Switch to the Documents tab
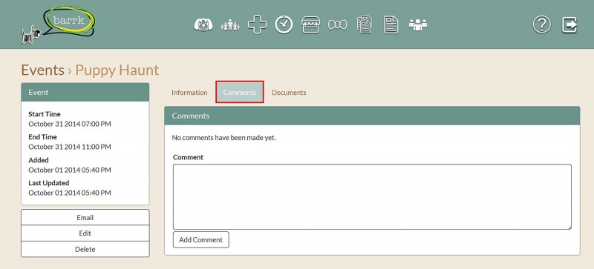 (289, 93)
